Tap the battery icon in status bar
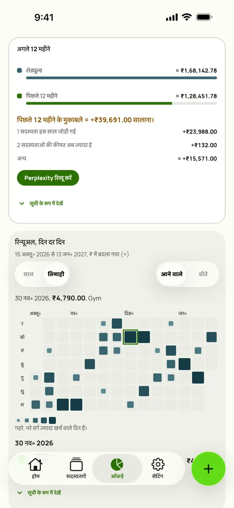The image size is (234, 508). 204,17
